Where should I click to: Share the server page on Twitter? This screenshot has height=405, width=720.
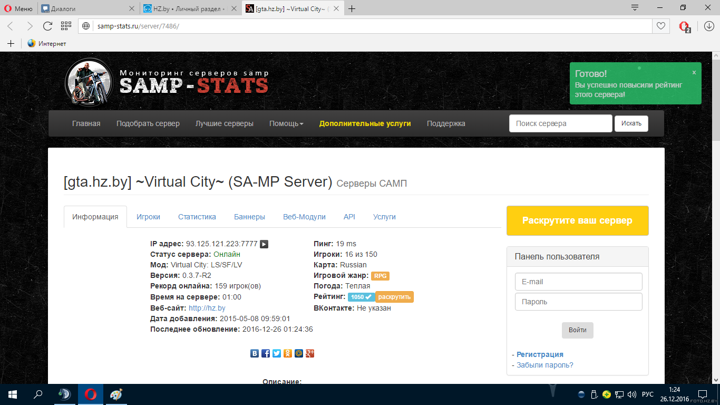pos(277,353)
